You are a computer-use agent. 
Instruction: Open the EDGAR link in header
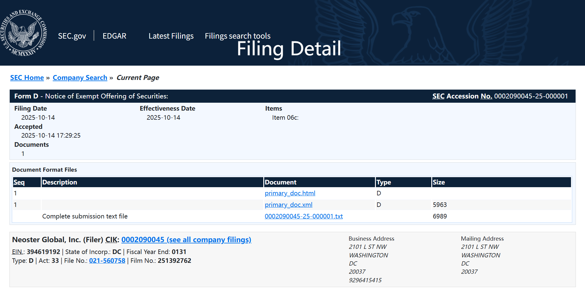[114, 36]
